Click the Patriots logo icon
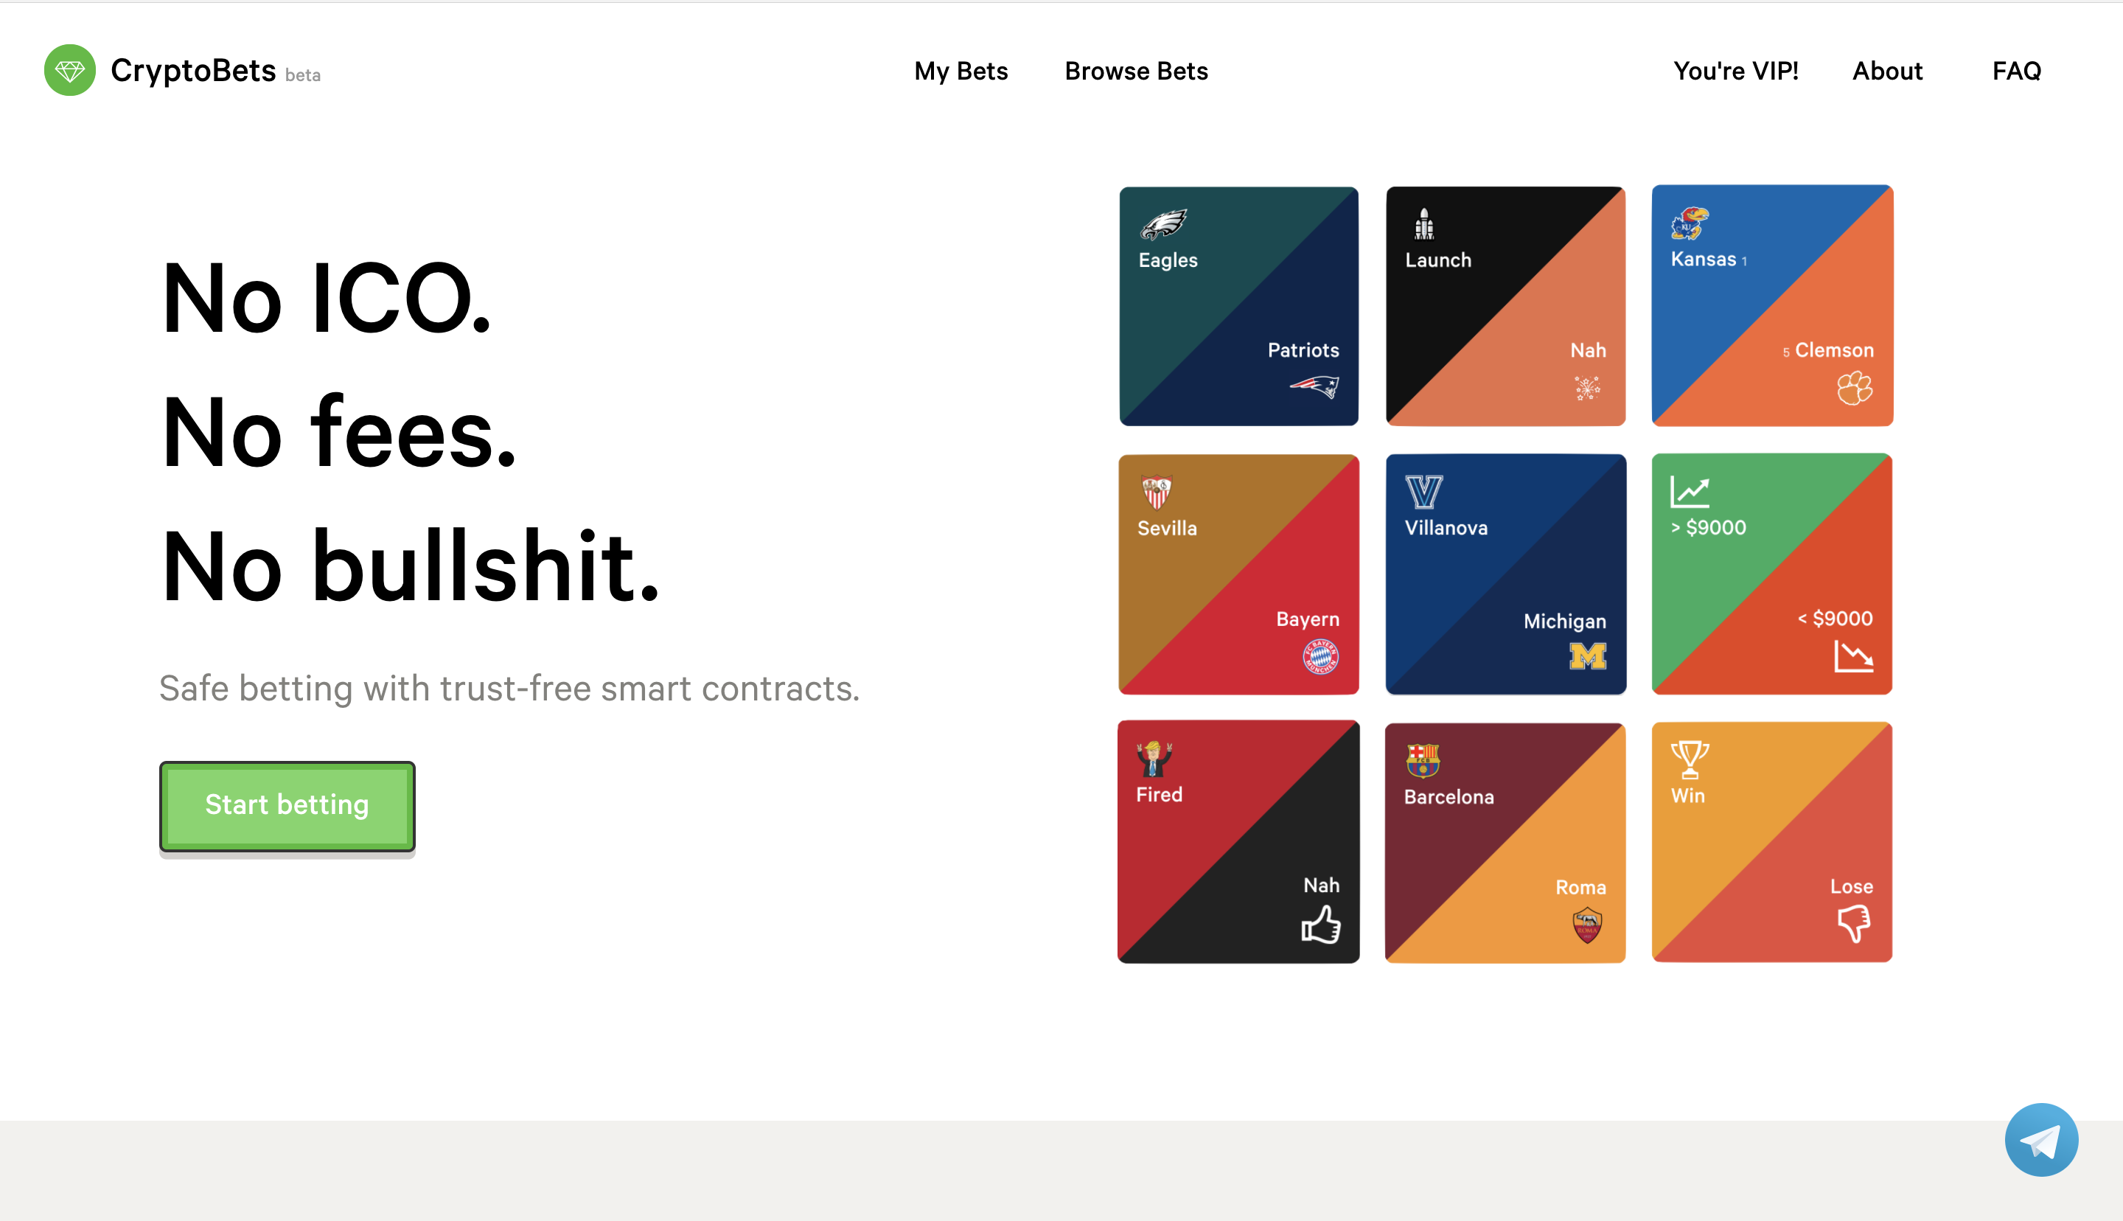The height and width of the screenshot is (1221, 2123). pos(1314,386)
